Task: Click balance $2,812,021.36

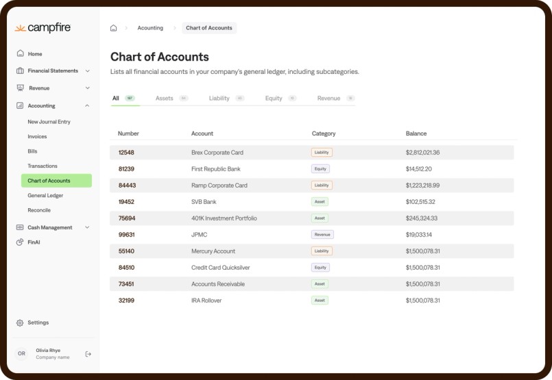Action: (422, 153)
